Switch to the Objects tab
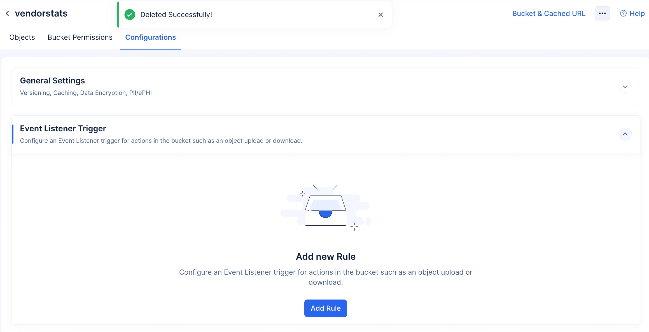This screenshot has width=649, height=332. coord(22,37)
